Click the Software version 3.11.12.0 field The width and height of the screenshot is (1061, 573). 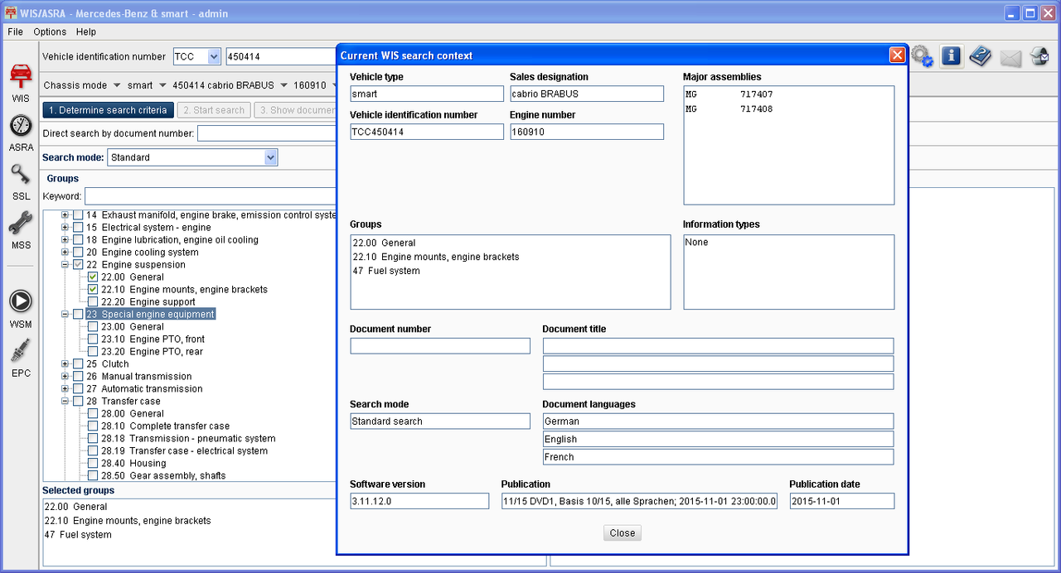(x=419, y=501)
